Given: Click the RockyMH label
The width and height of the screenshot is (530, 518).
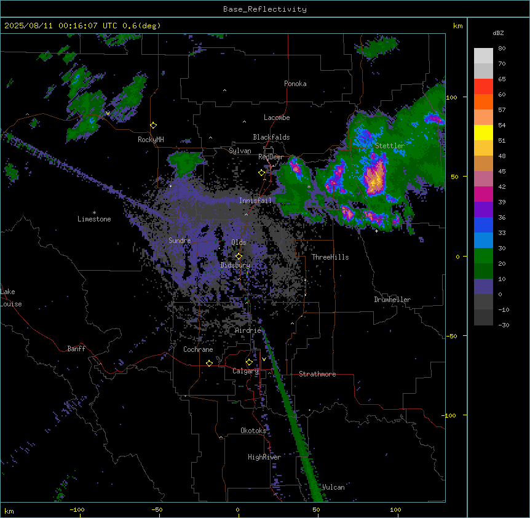Looking at the screenshot, I should [151, 140].
